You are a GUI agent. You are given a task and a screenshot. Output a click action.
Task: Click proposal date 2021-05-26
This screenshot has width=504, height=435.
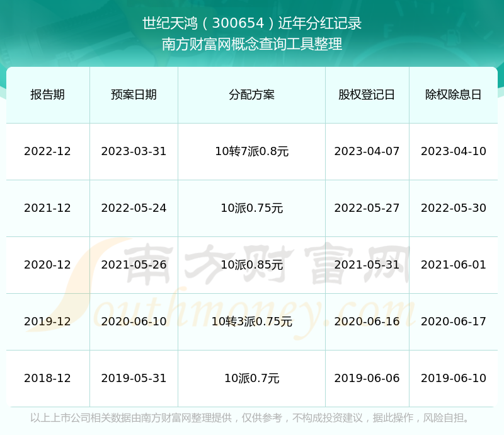click(134, 265)
